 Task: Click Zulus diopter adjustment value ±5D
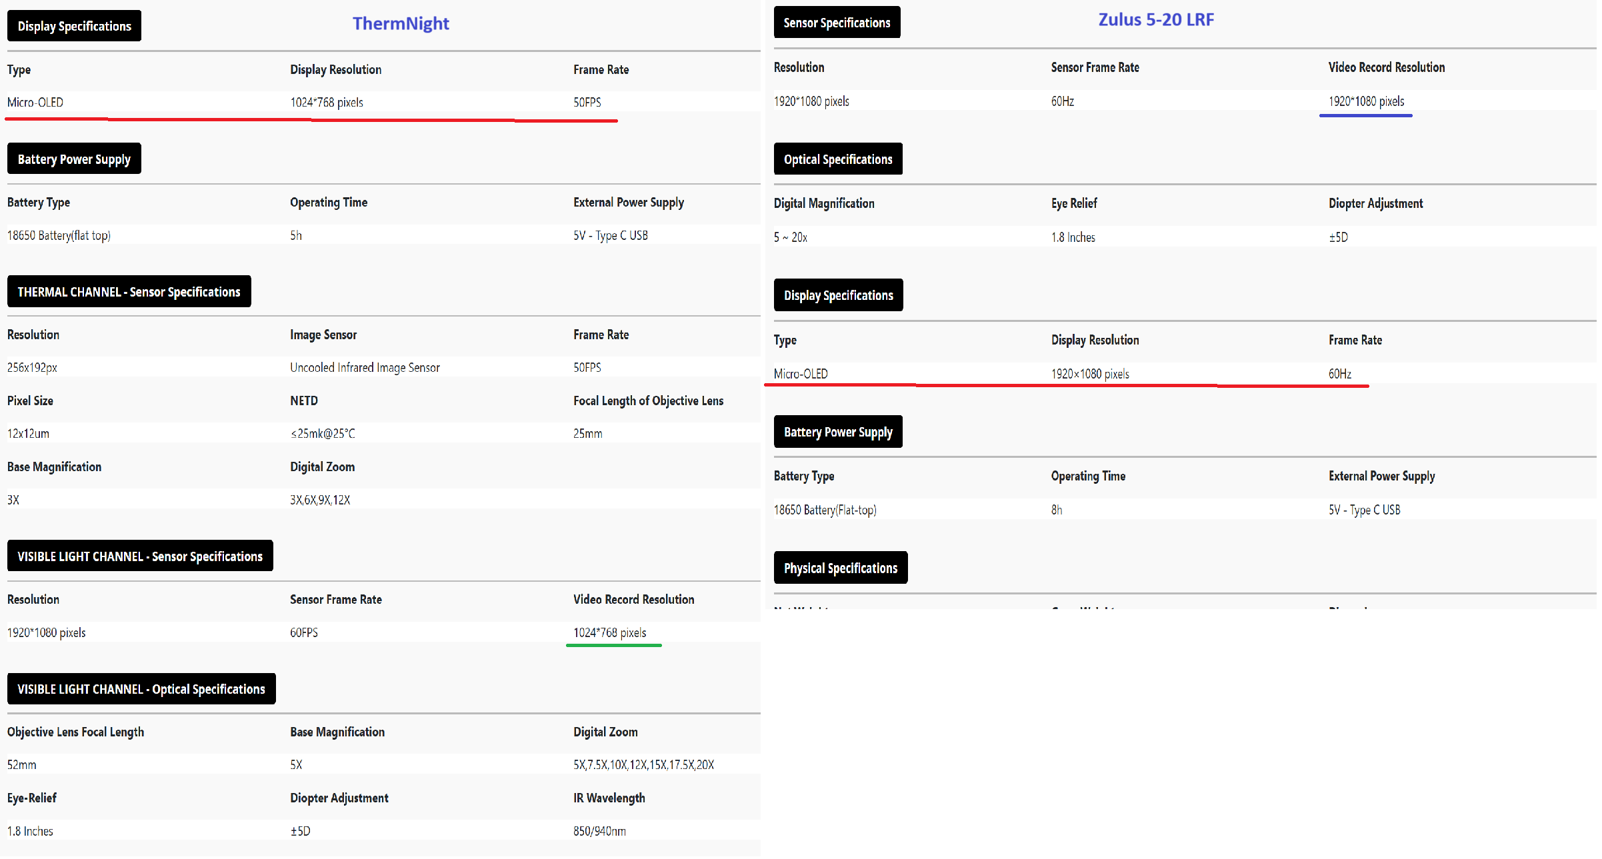click(1338, 237)
